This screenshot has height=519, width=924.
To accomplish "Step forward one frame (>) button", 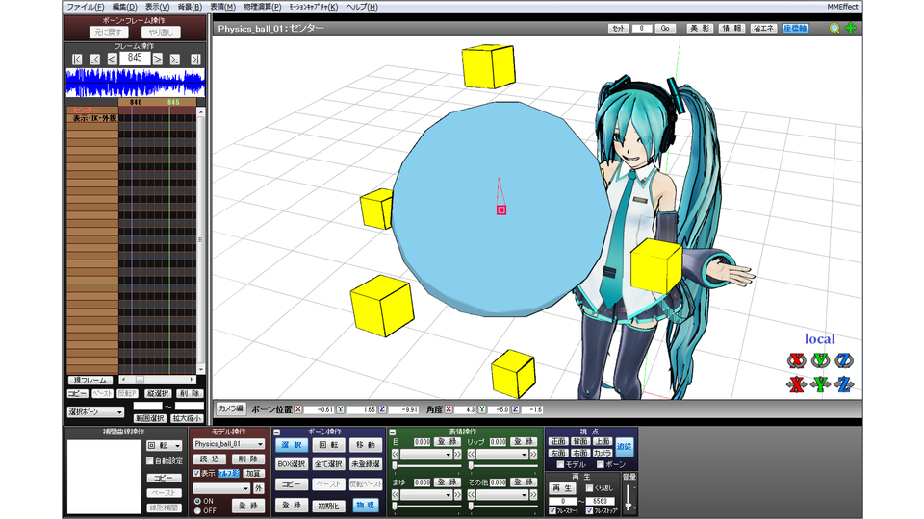I will (157, 59).
